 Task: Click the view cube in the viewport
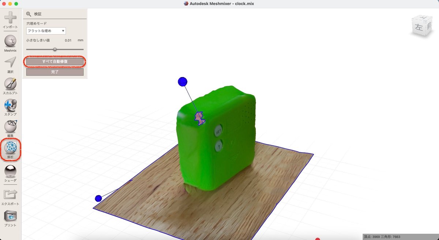tap(422, 25)
